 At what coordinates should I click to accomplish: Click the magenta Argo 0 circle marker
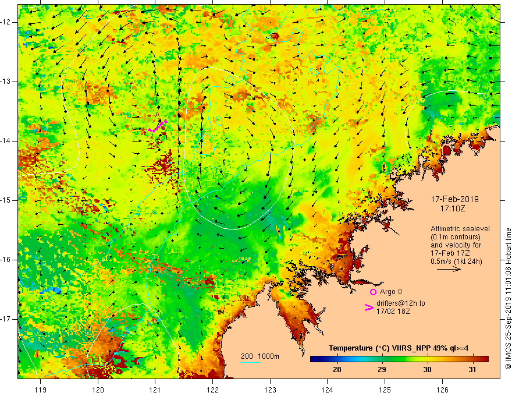[x=373, y=292]
